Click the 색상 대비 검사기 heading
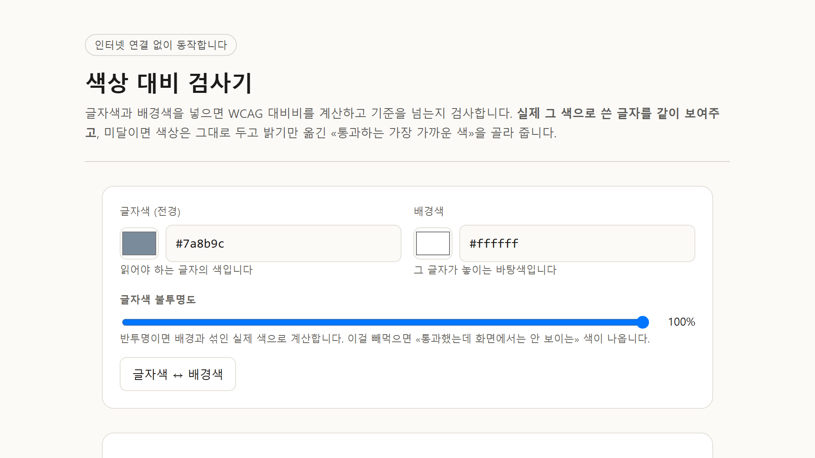 pyautogui.click(x=169, y=83)
